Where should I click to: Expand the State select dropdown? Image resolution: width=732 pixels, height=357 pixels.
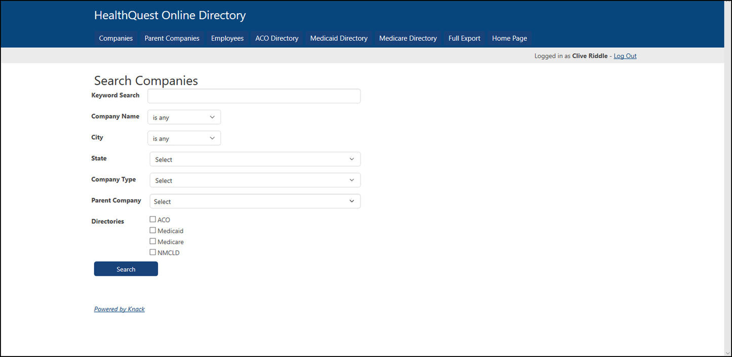coord(255,159)
